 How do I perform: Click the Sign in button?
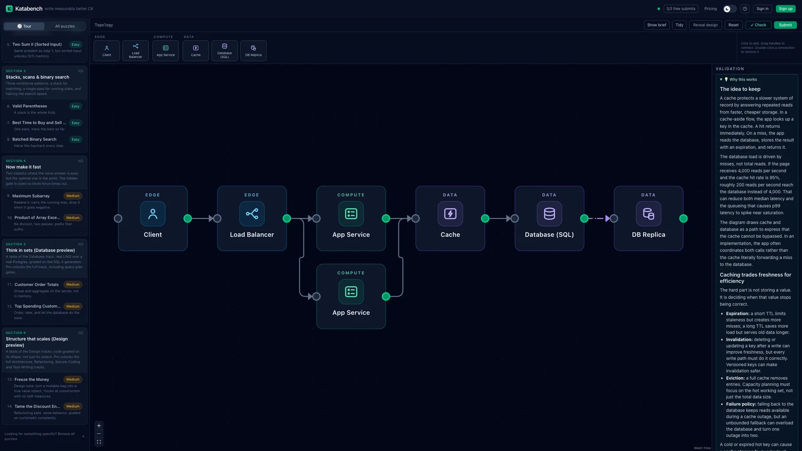point(762,8)
